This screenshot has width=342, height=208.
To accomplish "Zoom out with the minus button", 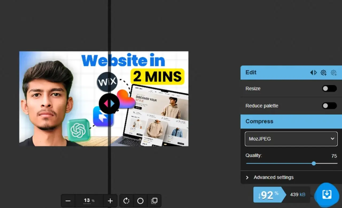I will [x=68, y=201].
